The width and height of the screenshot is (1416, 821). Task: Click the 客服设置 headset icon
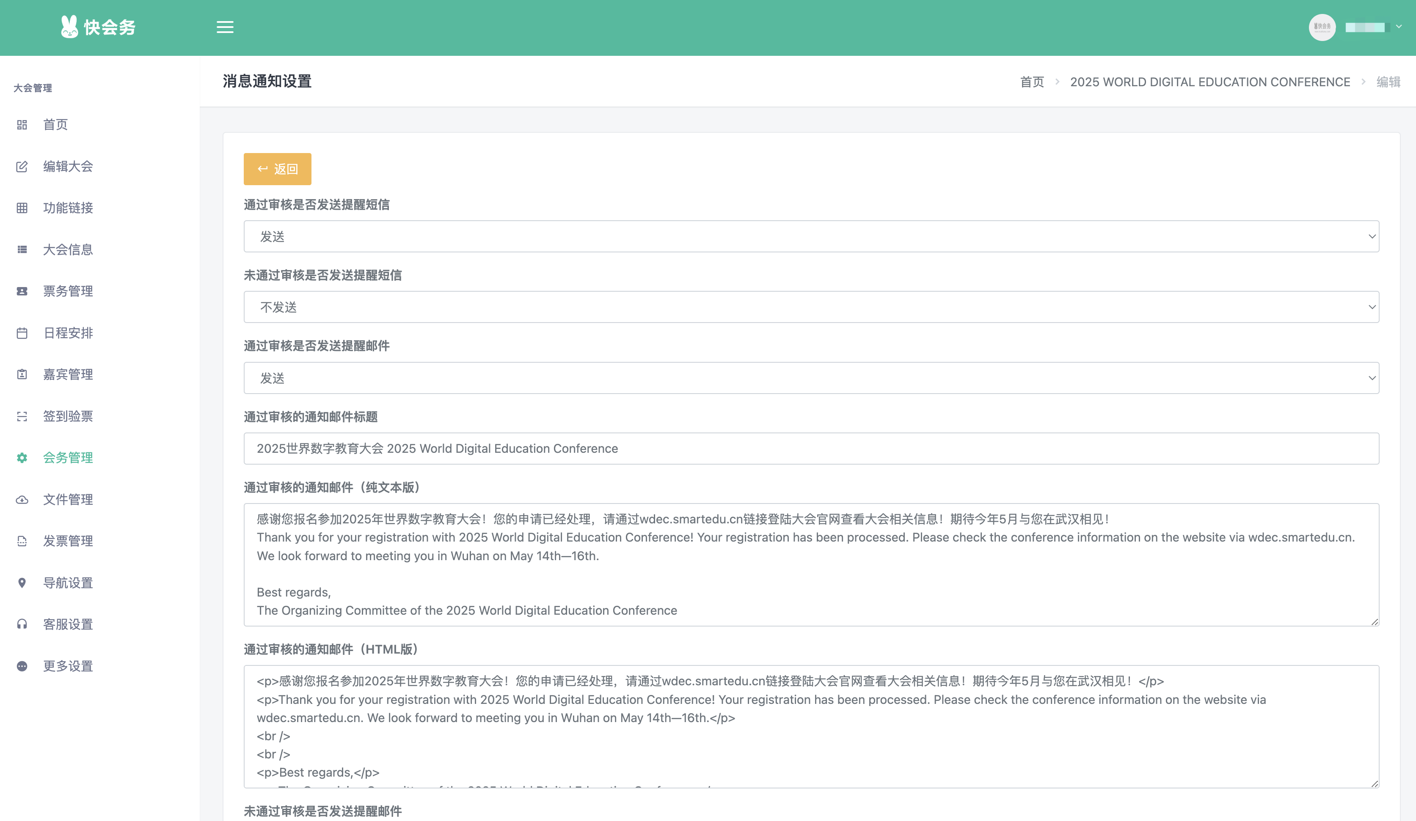pyautogui.click(x=22, y=624)
